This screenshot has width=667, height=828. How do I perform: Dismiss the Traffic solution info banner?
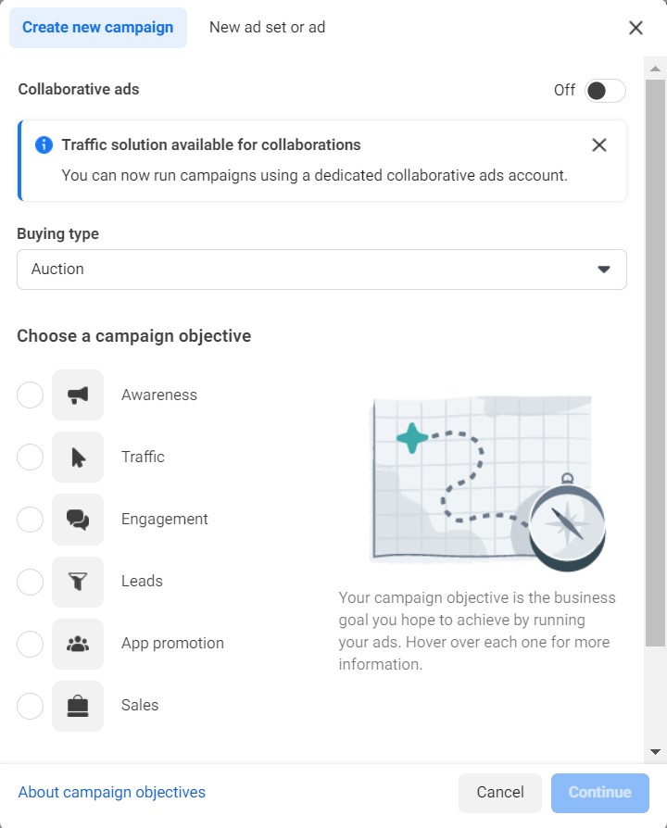pos(599,145)
